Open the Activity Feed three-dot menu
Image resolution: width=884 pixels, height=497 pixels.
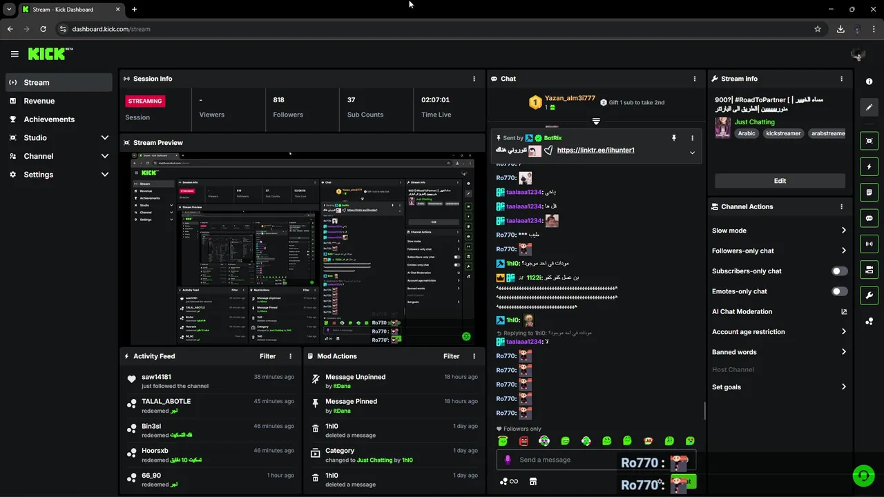(x=290, y=356)
